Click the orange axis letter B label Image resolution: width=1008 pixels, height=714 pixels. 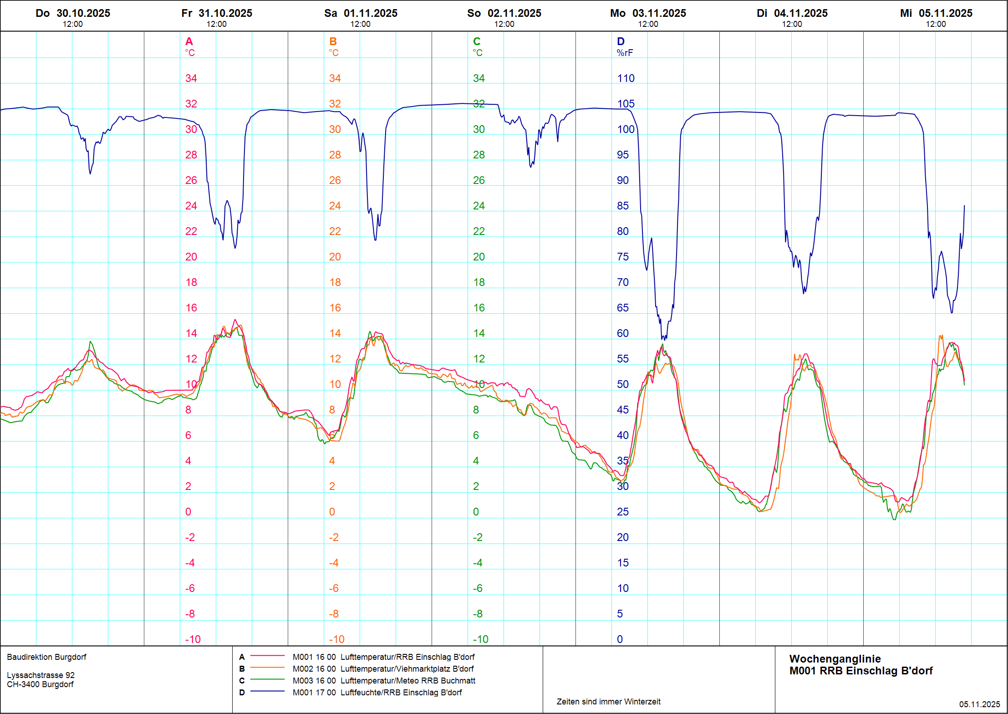(x=333, y=41)
